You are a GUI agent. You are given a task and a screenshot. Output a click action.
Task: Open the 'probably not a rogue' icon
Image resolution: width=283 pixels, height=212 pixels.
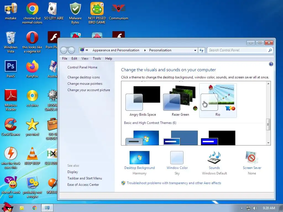[x=32, y=187]
